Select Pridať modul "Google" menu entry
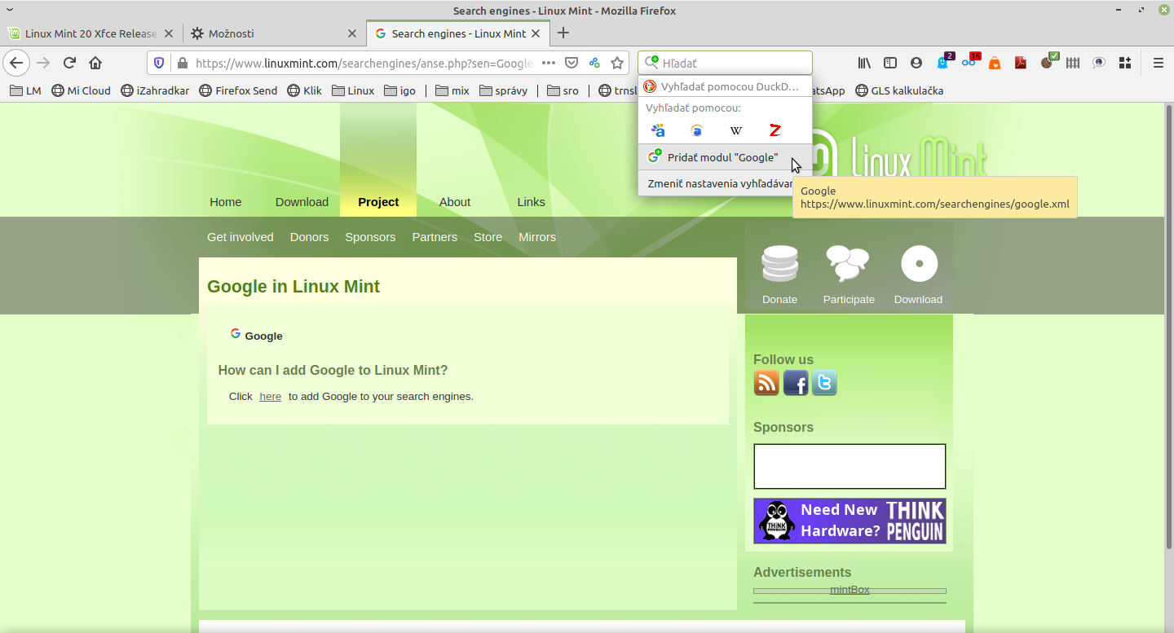Viewport: 1174px width, 633px height. click(x=722, y=157)
